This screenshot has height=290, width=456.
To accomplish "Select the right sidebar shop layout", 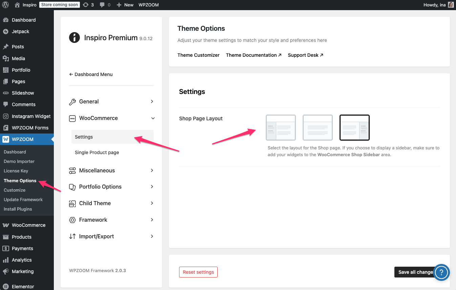I will pyautogui.click(x=354, y=127).
